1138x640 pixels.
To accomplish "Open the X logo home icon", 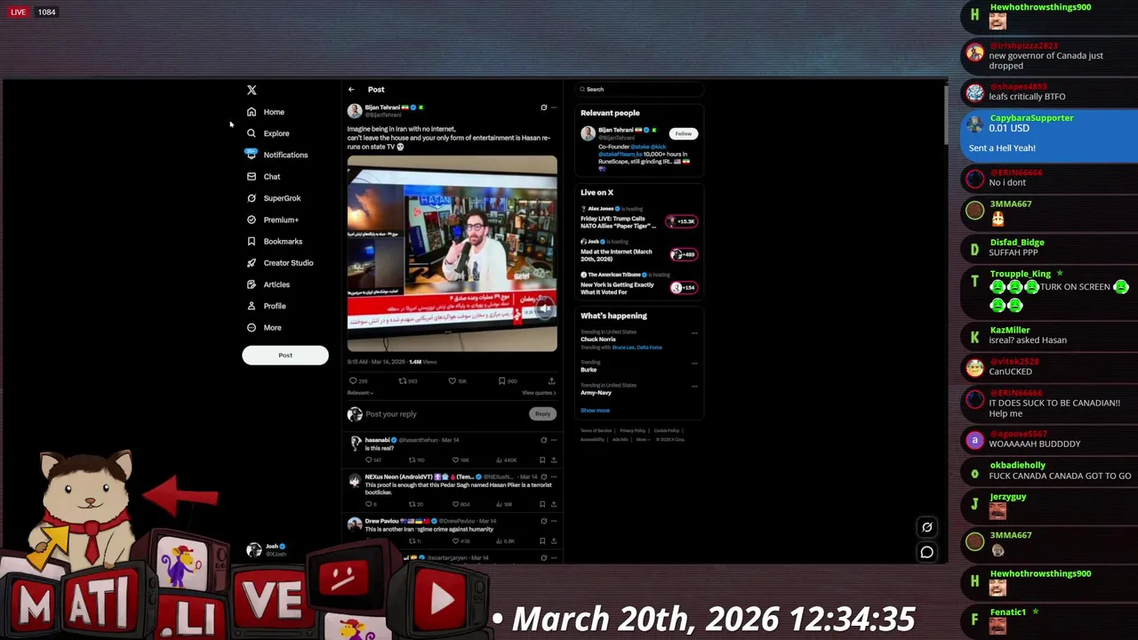I will click(x=252, y=90).
